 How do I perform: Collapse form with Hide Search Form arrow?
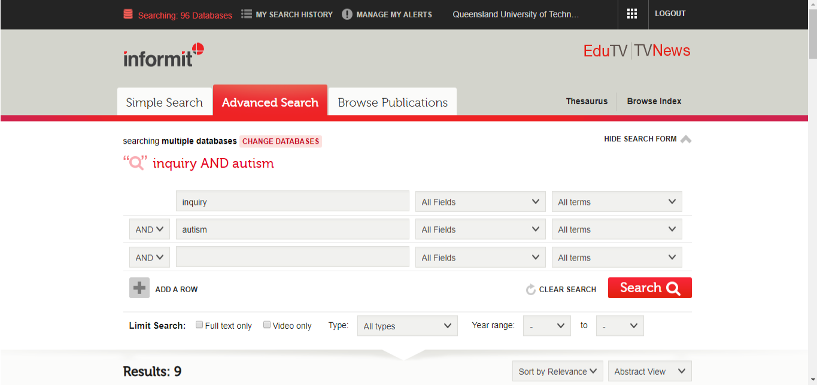pyautogui.click(x=686, y=140)
